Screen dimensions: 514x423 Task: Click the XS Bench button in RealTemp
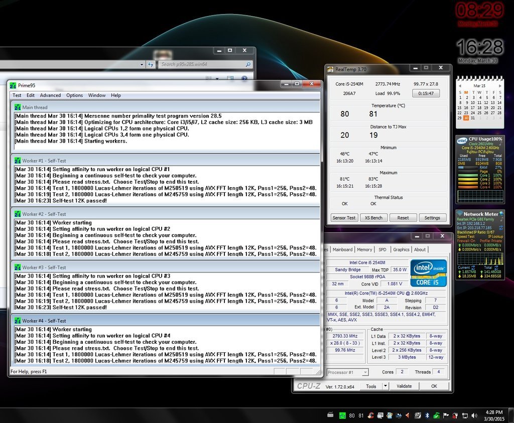373,218
